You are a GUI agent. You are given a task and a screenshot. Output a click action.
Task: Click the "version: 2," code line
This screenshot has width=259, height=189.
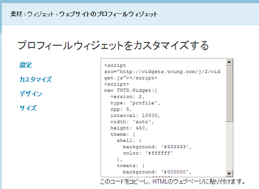127,97
